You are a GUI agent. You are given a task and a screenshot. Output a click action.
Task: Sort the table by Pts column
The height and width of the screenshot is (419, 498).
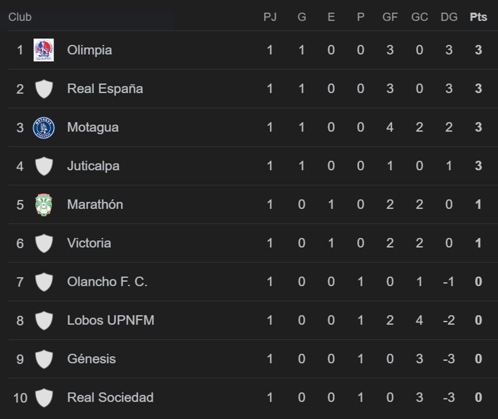478,17
